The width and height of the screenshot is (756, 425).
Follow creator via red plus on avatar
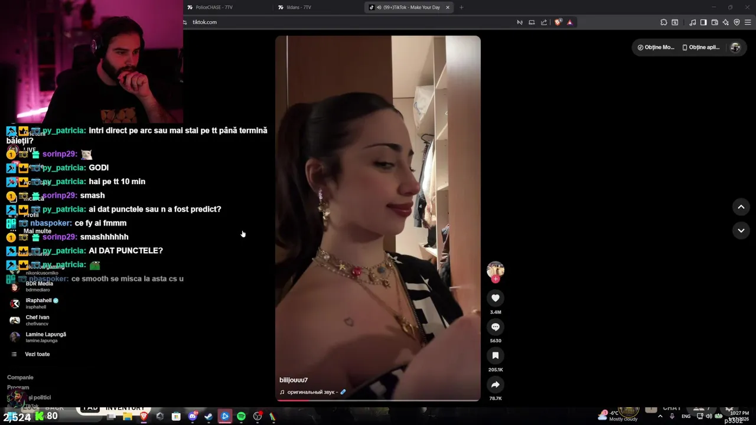coord(496,279)
